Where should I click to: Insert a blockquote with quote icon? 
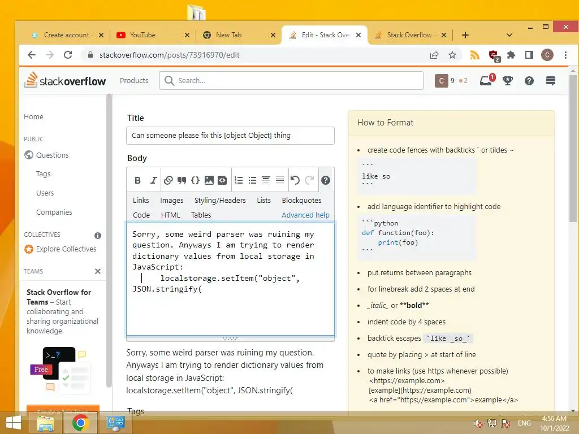click(182, 180)
